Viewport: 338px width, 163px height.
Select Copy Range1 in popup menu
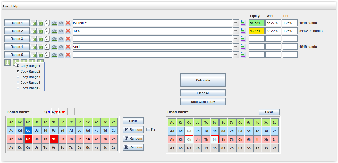(30, 66)
